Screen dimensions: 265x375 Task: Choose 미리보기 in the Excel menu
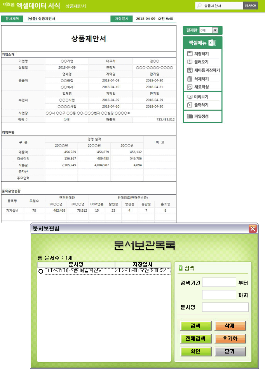click(x=201, y=97)
